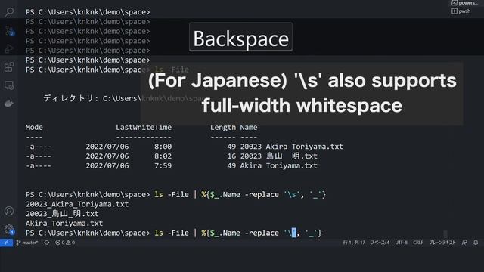This screenshot has height=272, width=484.
Task: Click the 'Name' column header
Action: point(249,128)
